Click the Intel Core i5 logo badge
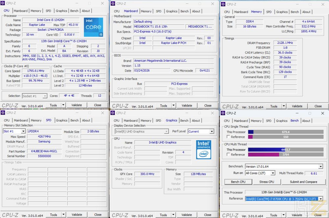 click(93, 27)
